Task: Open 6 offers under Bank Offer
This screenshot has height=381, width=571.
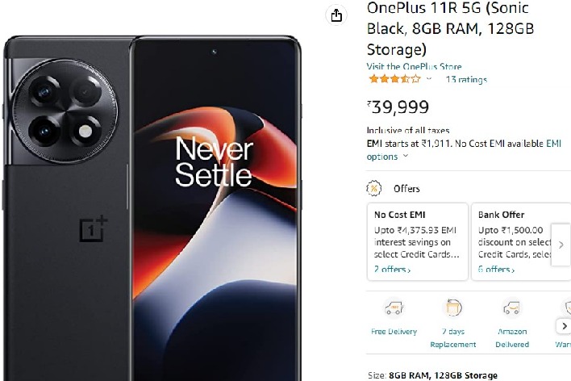Action: coord(494,270)
